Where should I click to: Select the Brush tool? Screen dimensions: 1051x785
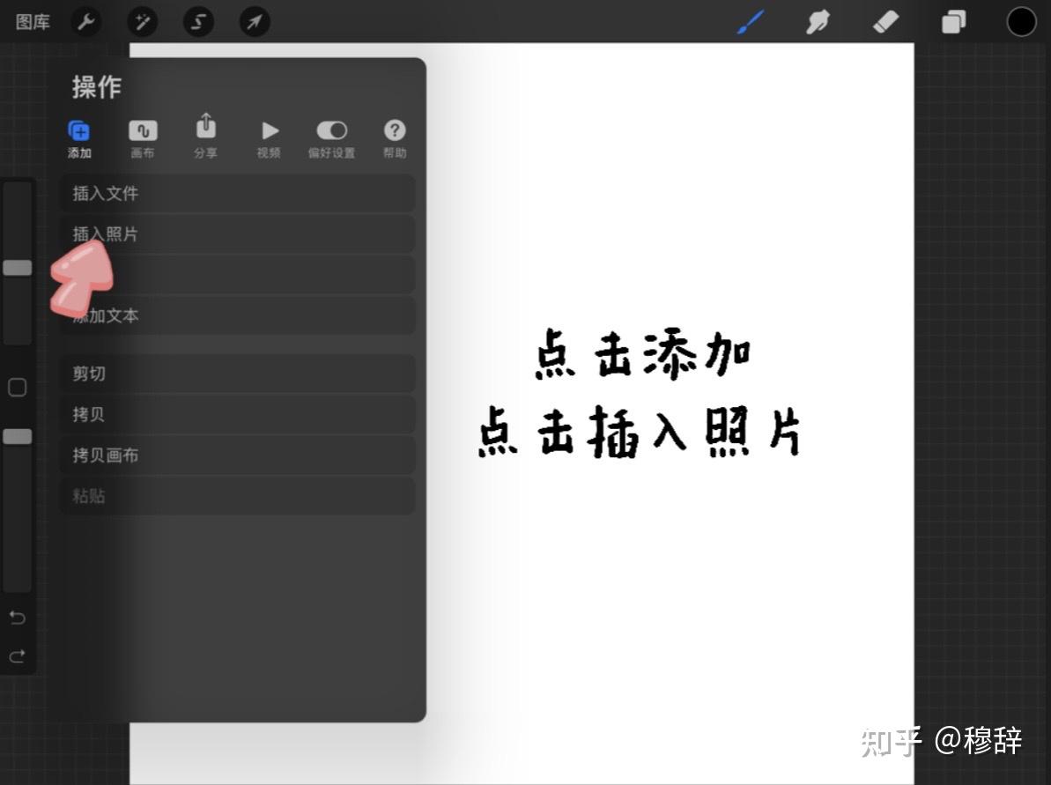coord(750,22)
